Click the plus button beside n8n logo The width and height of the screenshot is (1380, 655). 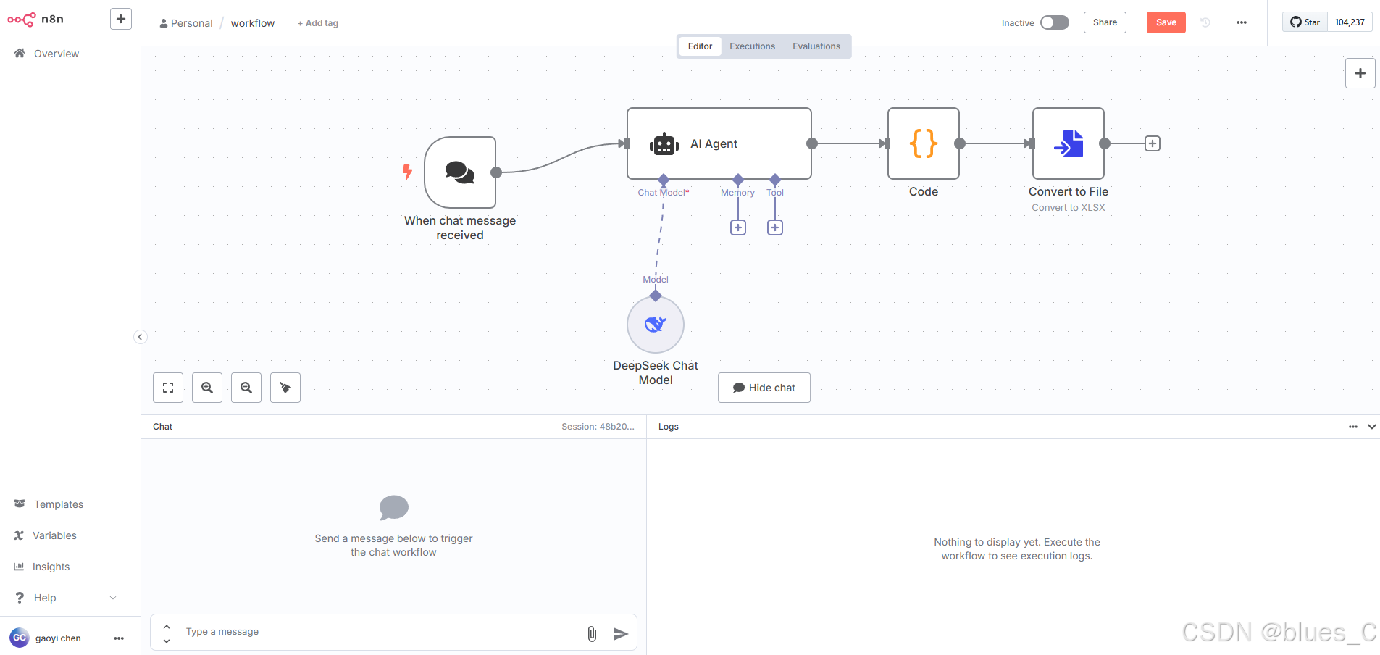(121, 19)
